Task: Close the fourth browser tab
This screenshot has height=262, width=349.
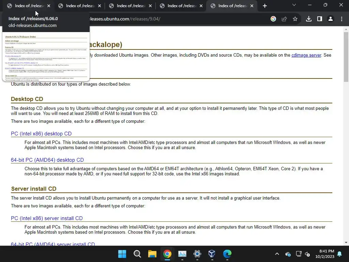Action: (201, 6)
